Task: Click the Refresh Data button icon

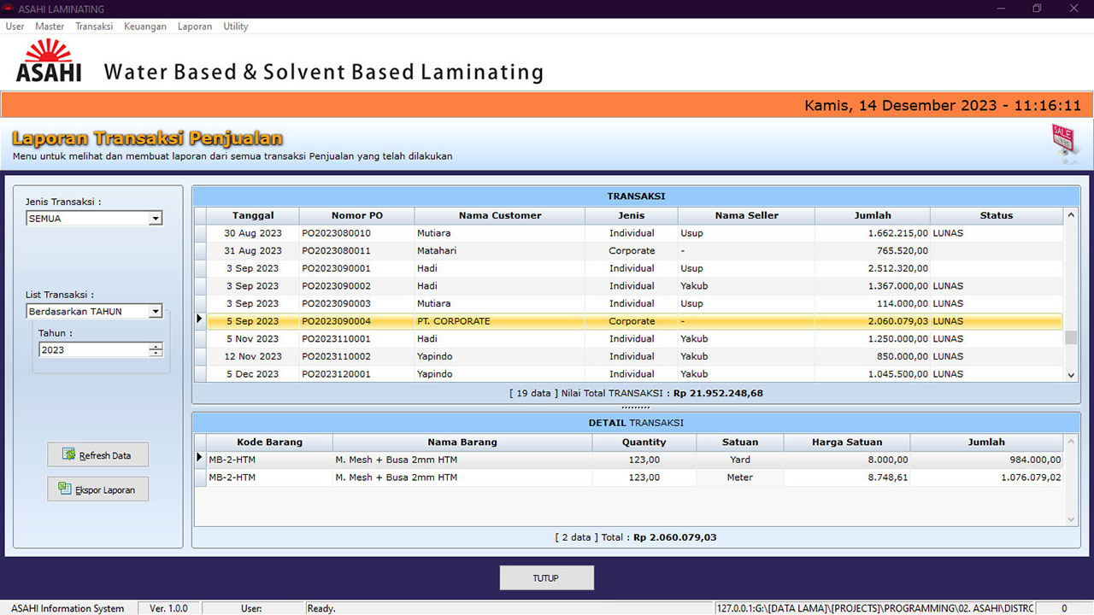Action: coord(69,455)
